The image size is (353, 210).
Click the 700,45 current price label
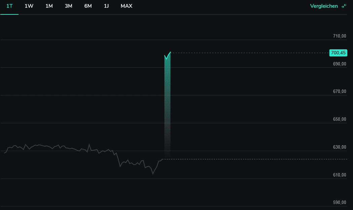pos(338,53)
